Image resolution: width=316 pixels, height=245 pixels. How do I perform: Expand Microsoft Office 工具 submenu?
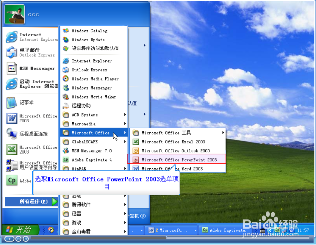click(x=178, y=133)
